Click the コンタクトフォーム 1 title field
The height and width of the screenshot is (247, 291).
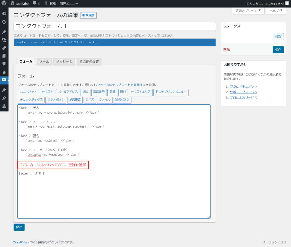(115, 26)
